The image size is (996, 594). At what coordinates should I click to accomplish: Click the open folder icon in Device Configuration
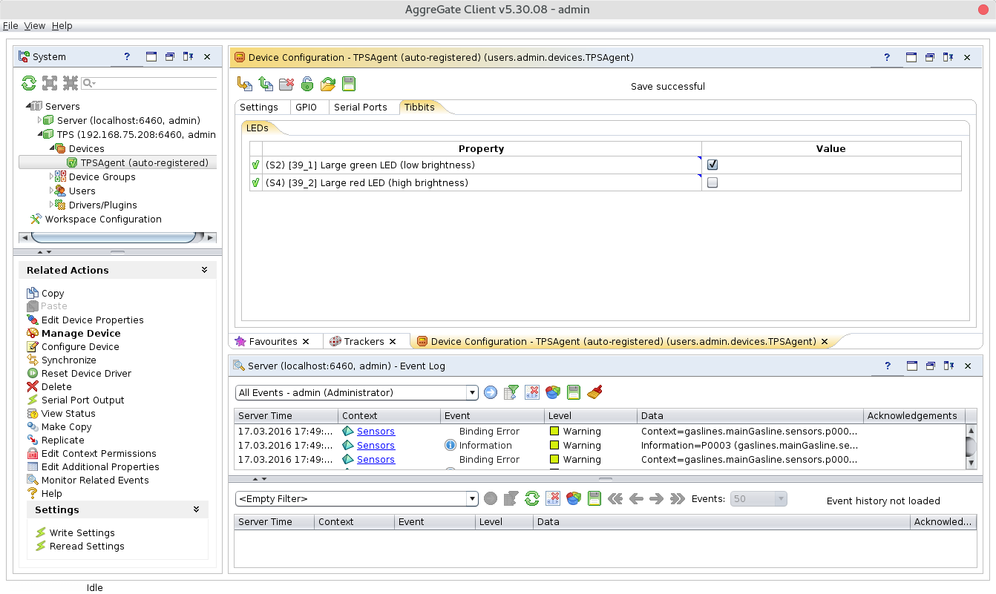pyautogui.click(x=328, y=84)
